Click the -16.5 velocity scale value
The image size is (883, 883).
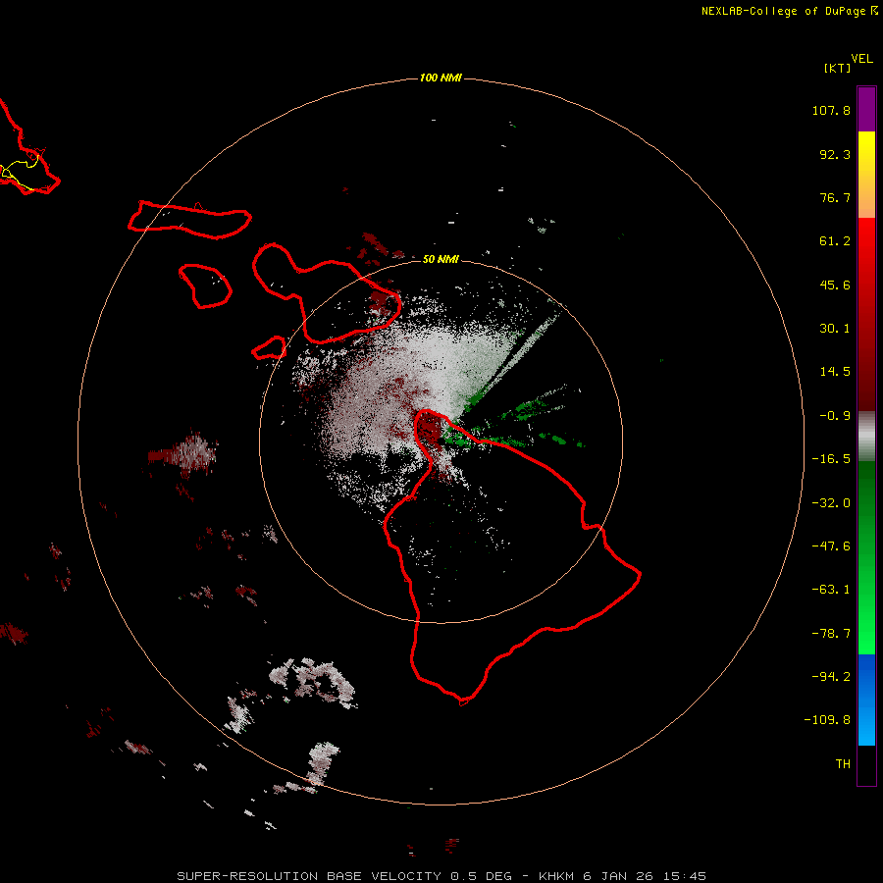click(831, 459)
